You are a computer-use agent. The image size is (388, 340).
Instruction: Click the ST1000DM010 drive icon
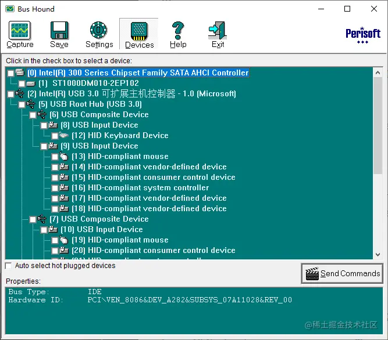(x=31, y=84)
